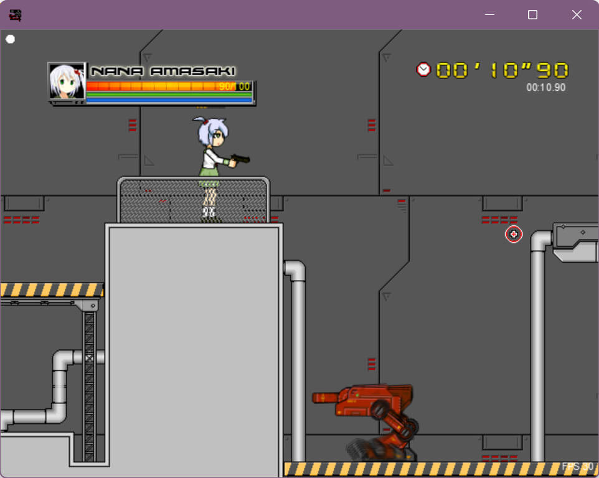
Task: Click the small white 00:10.90 time text
Action: (x=545, y=88)
